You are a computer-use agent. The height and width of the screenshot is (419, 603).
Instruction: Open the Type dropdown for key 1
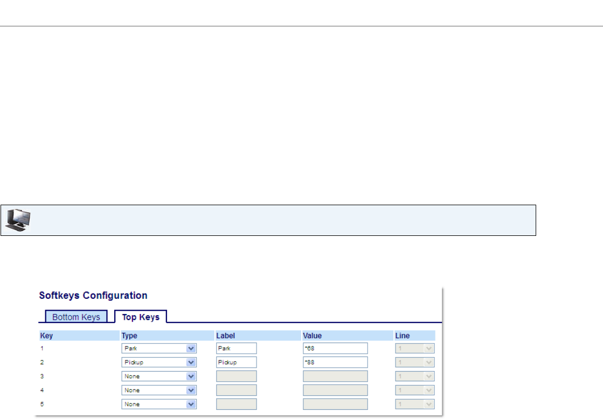click(158, 348)
